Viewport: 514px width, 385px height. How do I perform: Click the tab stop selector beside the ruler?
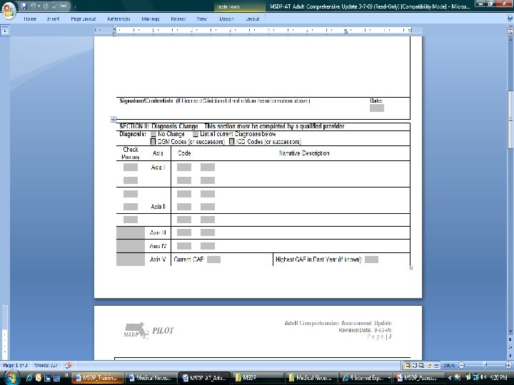click(x=5, y=31)
